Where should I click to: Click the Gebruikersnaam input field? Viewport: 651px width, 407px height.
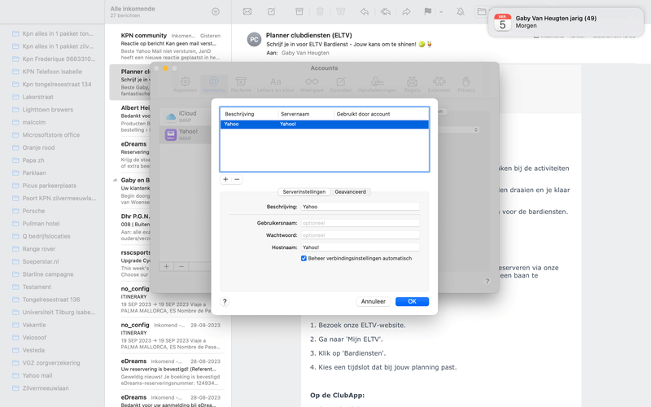click(360, 223)
